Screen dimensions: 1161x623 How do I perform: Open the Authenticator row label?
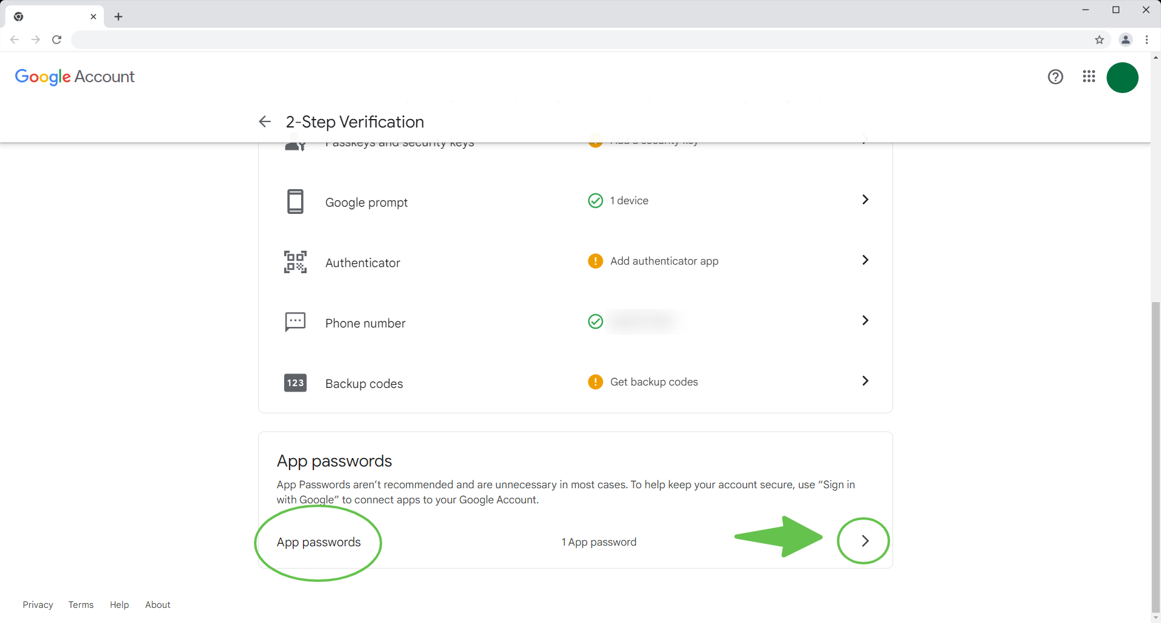(363, 263)
